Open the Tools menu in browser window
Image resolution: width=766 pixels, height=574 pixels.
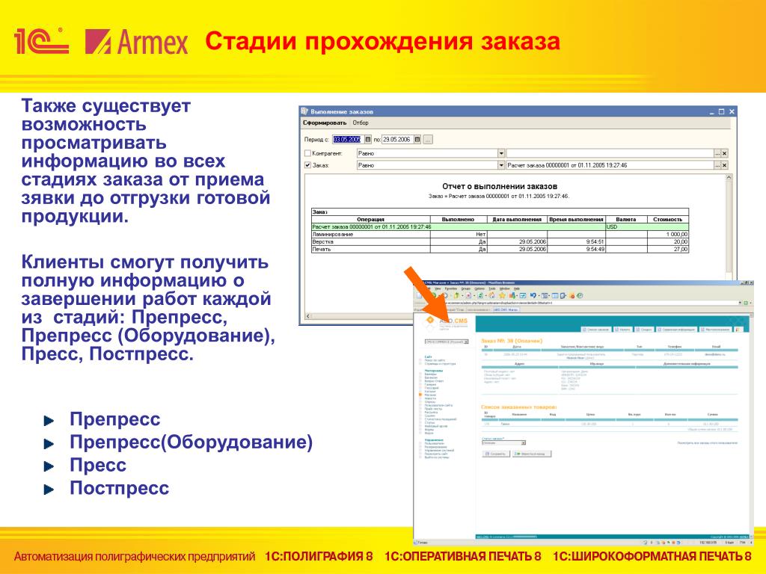(492, 289)
